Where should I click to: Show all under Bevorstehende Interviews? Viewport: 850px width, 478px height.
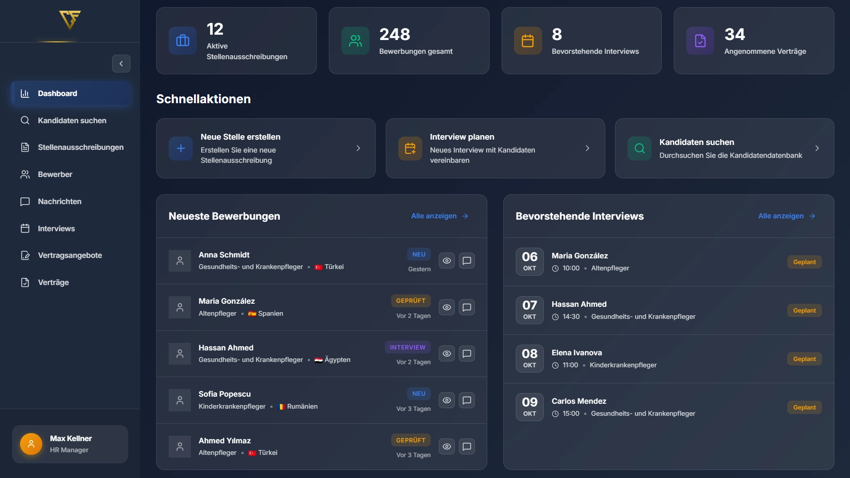[x=786, y=216]
